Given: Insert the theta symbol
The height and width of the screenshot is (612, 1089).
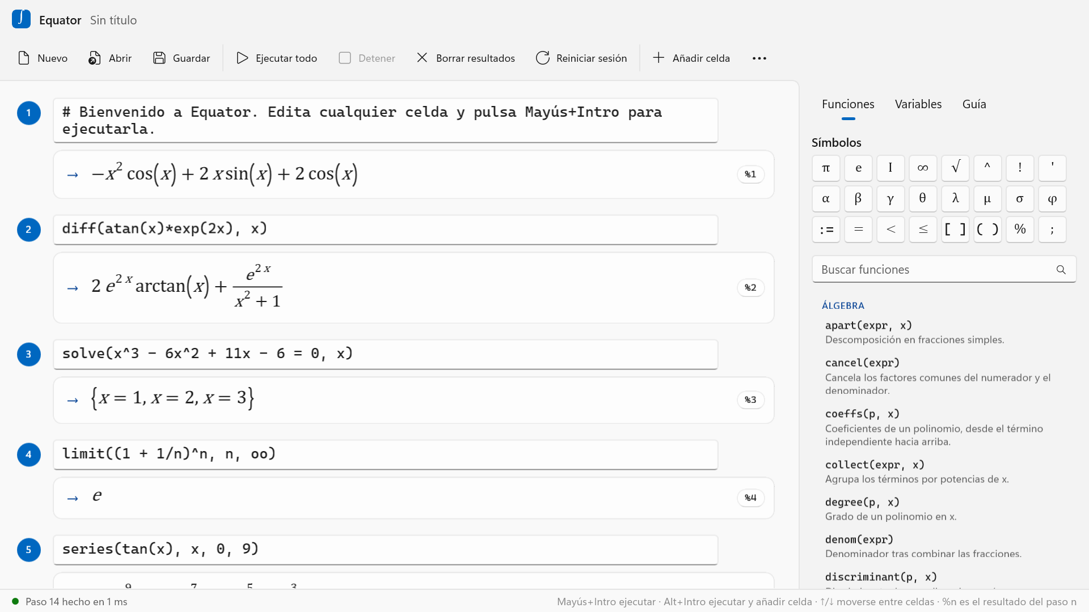Looking at the screenshot, I should click(x=923, y=199).
